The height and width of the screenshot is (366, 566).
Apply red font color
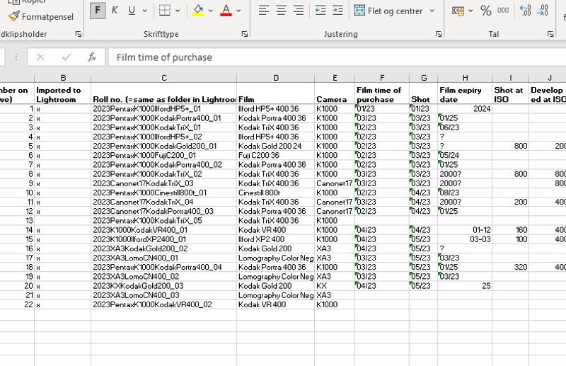coord(226,11)
